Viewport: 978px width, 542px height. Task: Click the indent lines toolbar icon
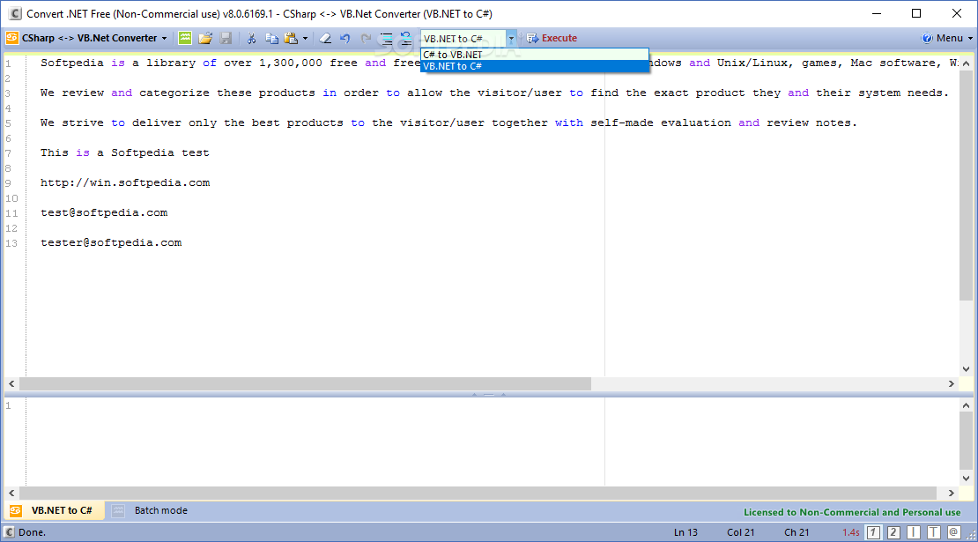(387, 38)
